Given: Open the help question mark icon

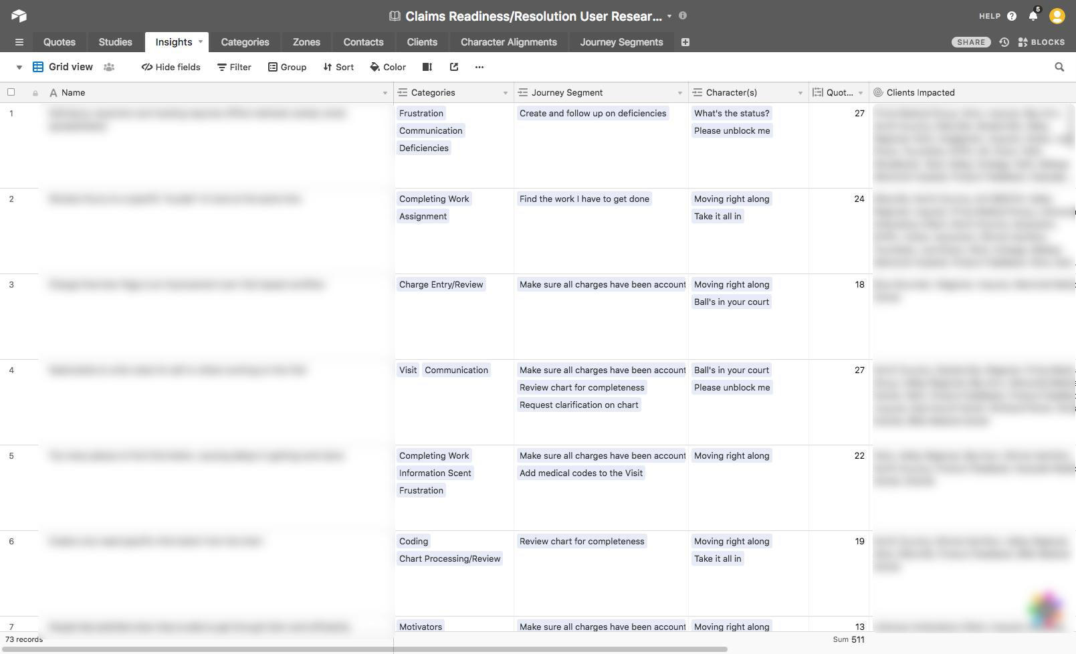Looking at the screenshot, I should click(1012, 16).
